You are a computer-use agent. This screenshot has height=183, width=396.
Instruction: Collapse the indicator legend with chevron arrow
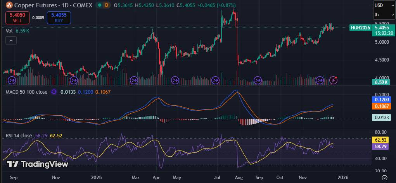coord(11,40)
